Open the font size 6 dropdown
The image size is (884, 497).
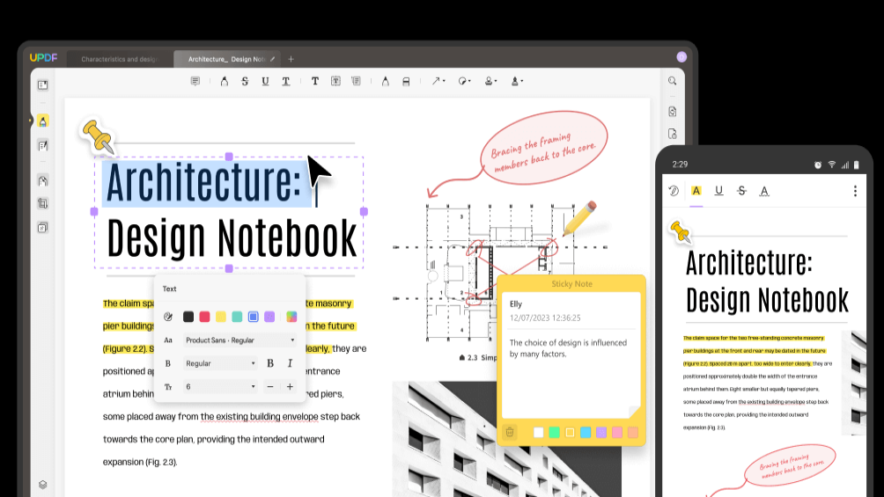coord(220,386)
